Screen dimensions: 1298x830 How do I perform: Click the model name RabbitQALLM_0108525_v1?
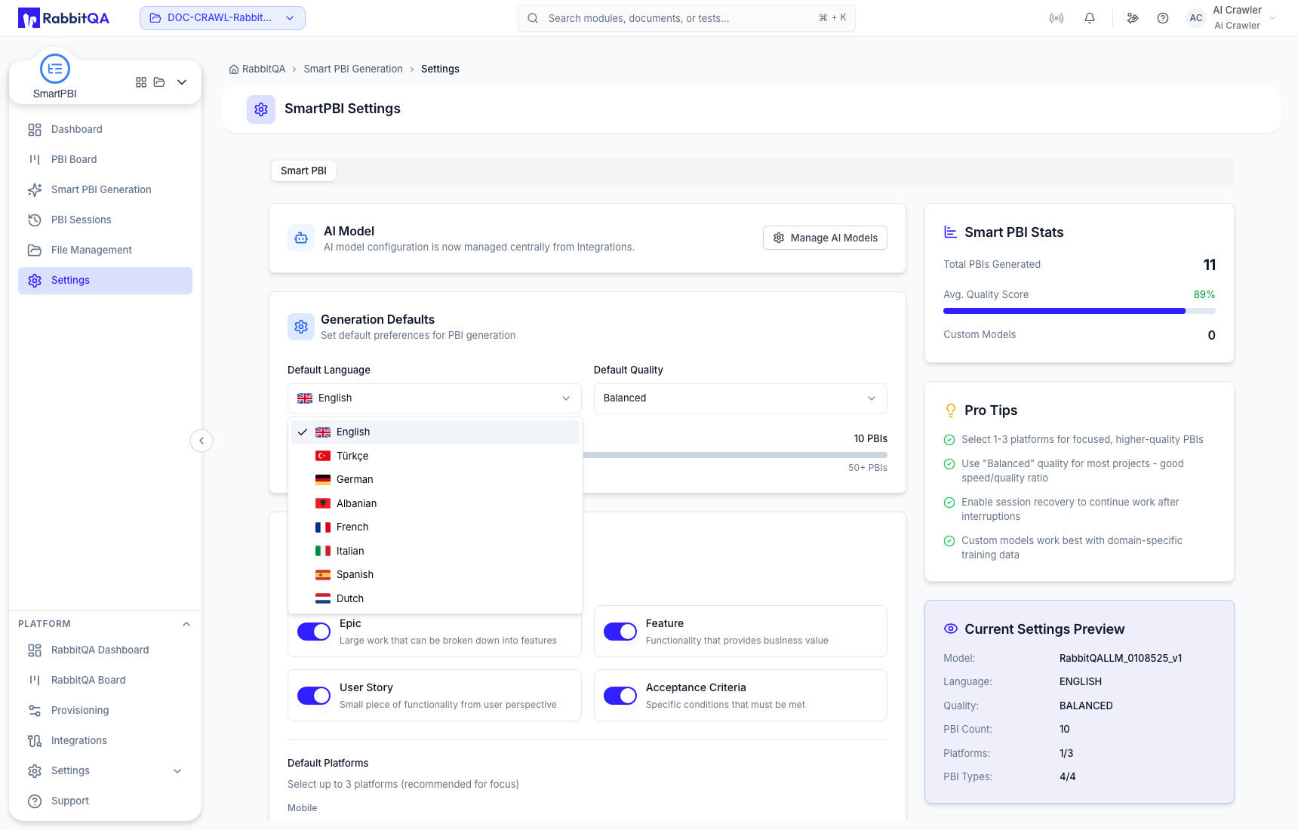[1121, 659]
